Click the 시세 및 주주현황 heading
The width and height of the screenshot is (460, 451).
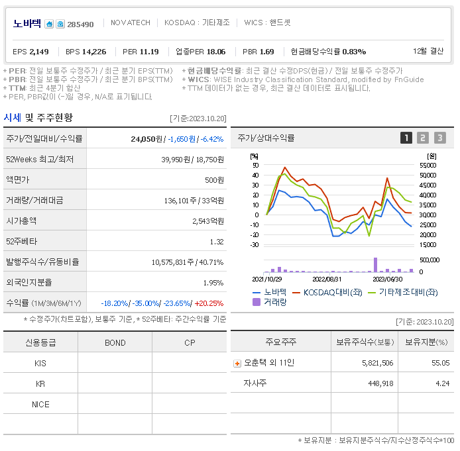(38, 118)
